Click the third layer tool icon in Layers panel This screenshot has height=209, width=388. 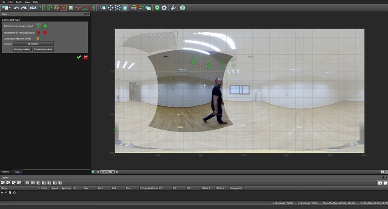14,183
